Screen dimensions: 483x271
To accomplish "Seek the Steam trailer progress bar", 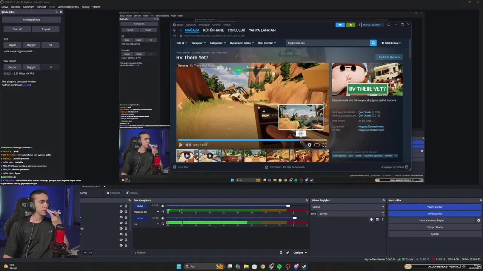I will coord(252,140).
